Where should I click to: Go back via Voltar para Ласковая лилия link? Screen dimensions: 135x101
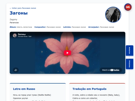[x=23, y=8]
